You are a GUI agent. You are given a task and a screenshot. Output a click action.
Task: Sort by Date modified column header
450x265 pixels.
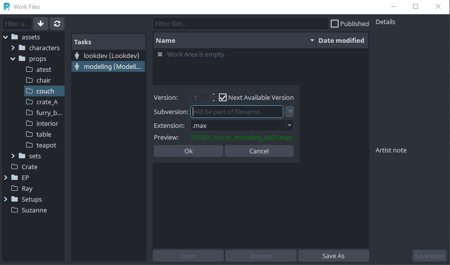click(341, 40)
